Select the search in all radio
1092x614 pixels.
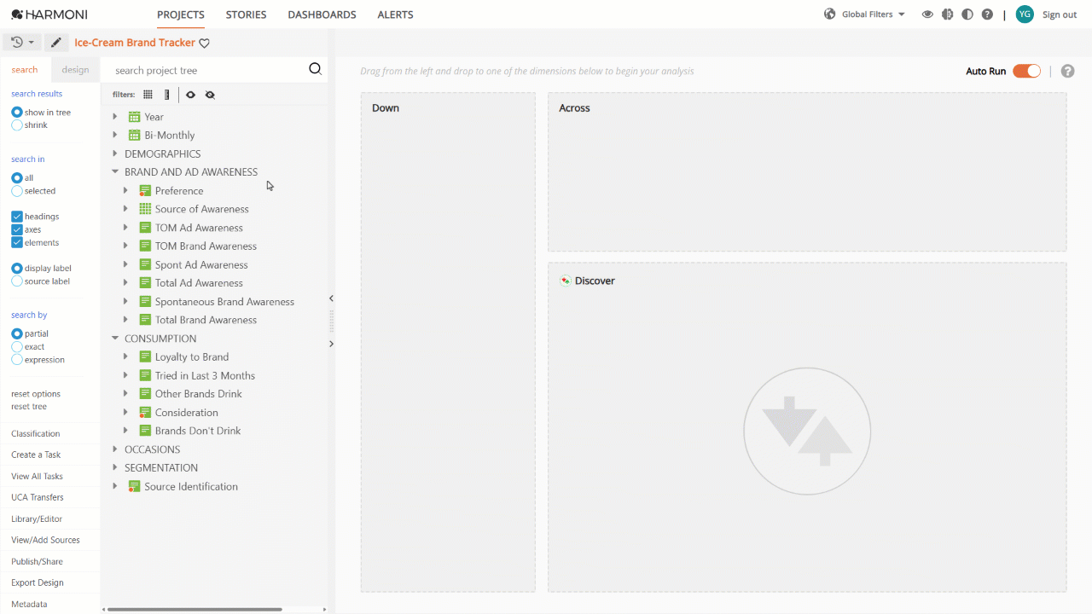coord(17,178)
